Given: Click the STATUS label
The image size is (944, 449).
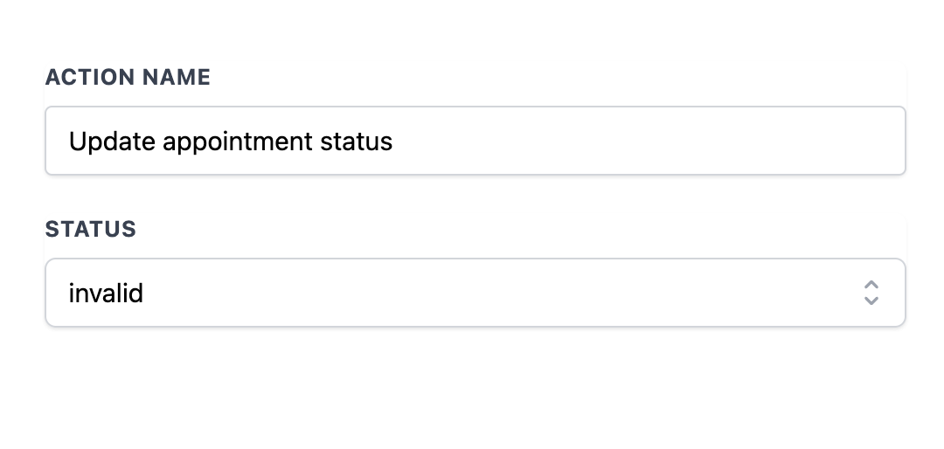Looking at the screenshot, I should pyautogui.click(x=91, y=230).
